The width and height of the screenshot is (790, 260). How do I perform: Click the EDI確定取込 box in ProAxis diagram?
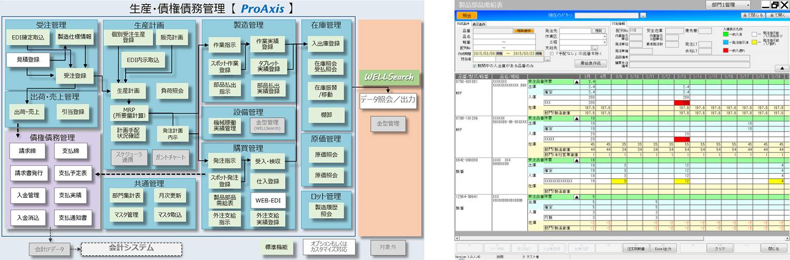28,37
